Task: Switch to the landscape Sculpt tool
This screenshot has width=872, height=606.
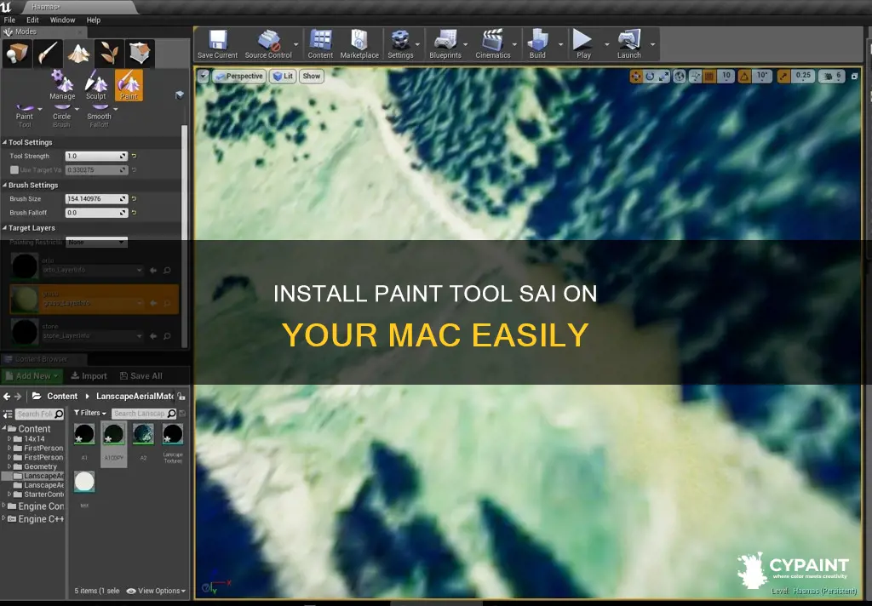Action: [x=95, y=85]
